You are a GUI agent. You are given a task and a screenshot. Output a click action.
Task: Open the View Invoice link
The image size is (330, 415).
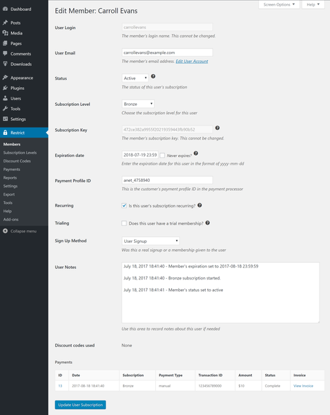tap(303, 386)
